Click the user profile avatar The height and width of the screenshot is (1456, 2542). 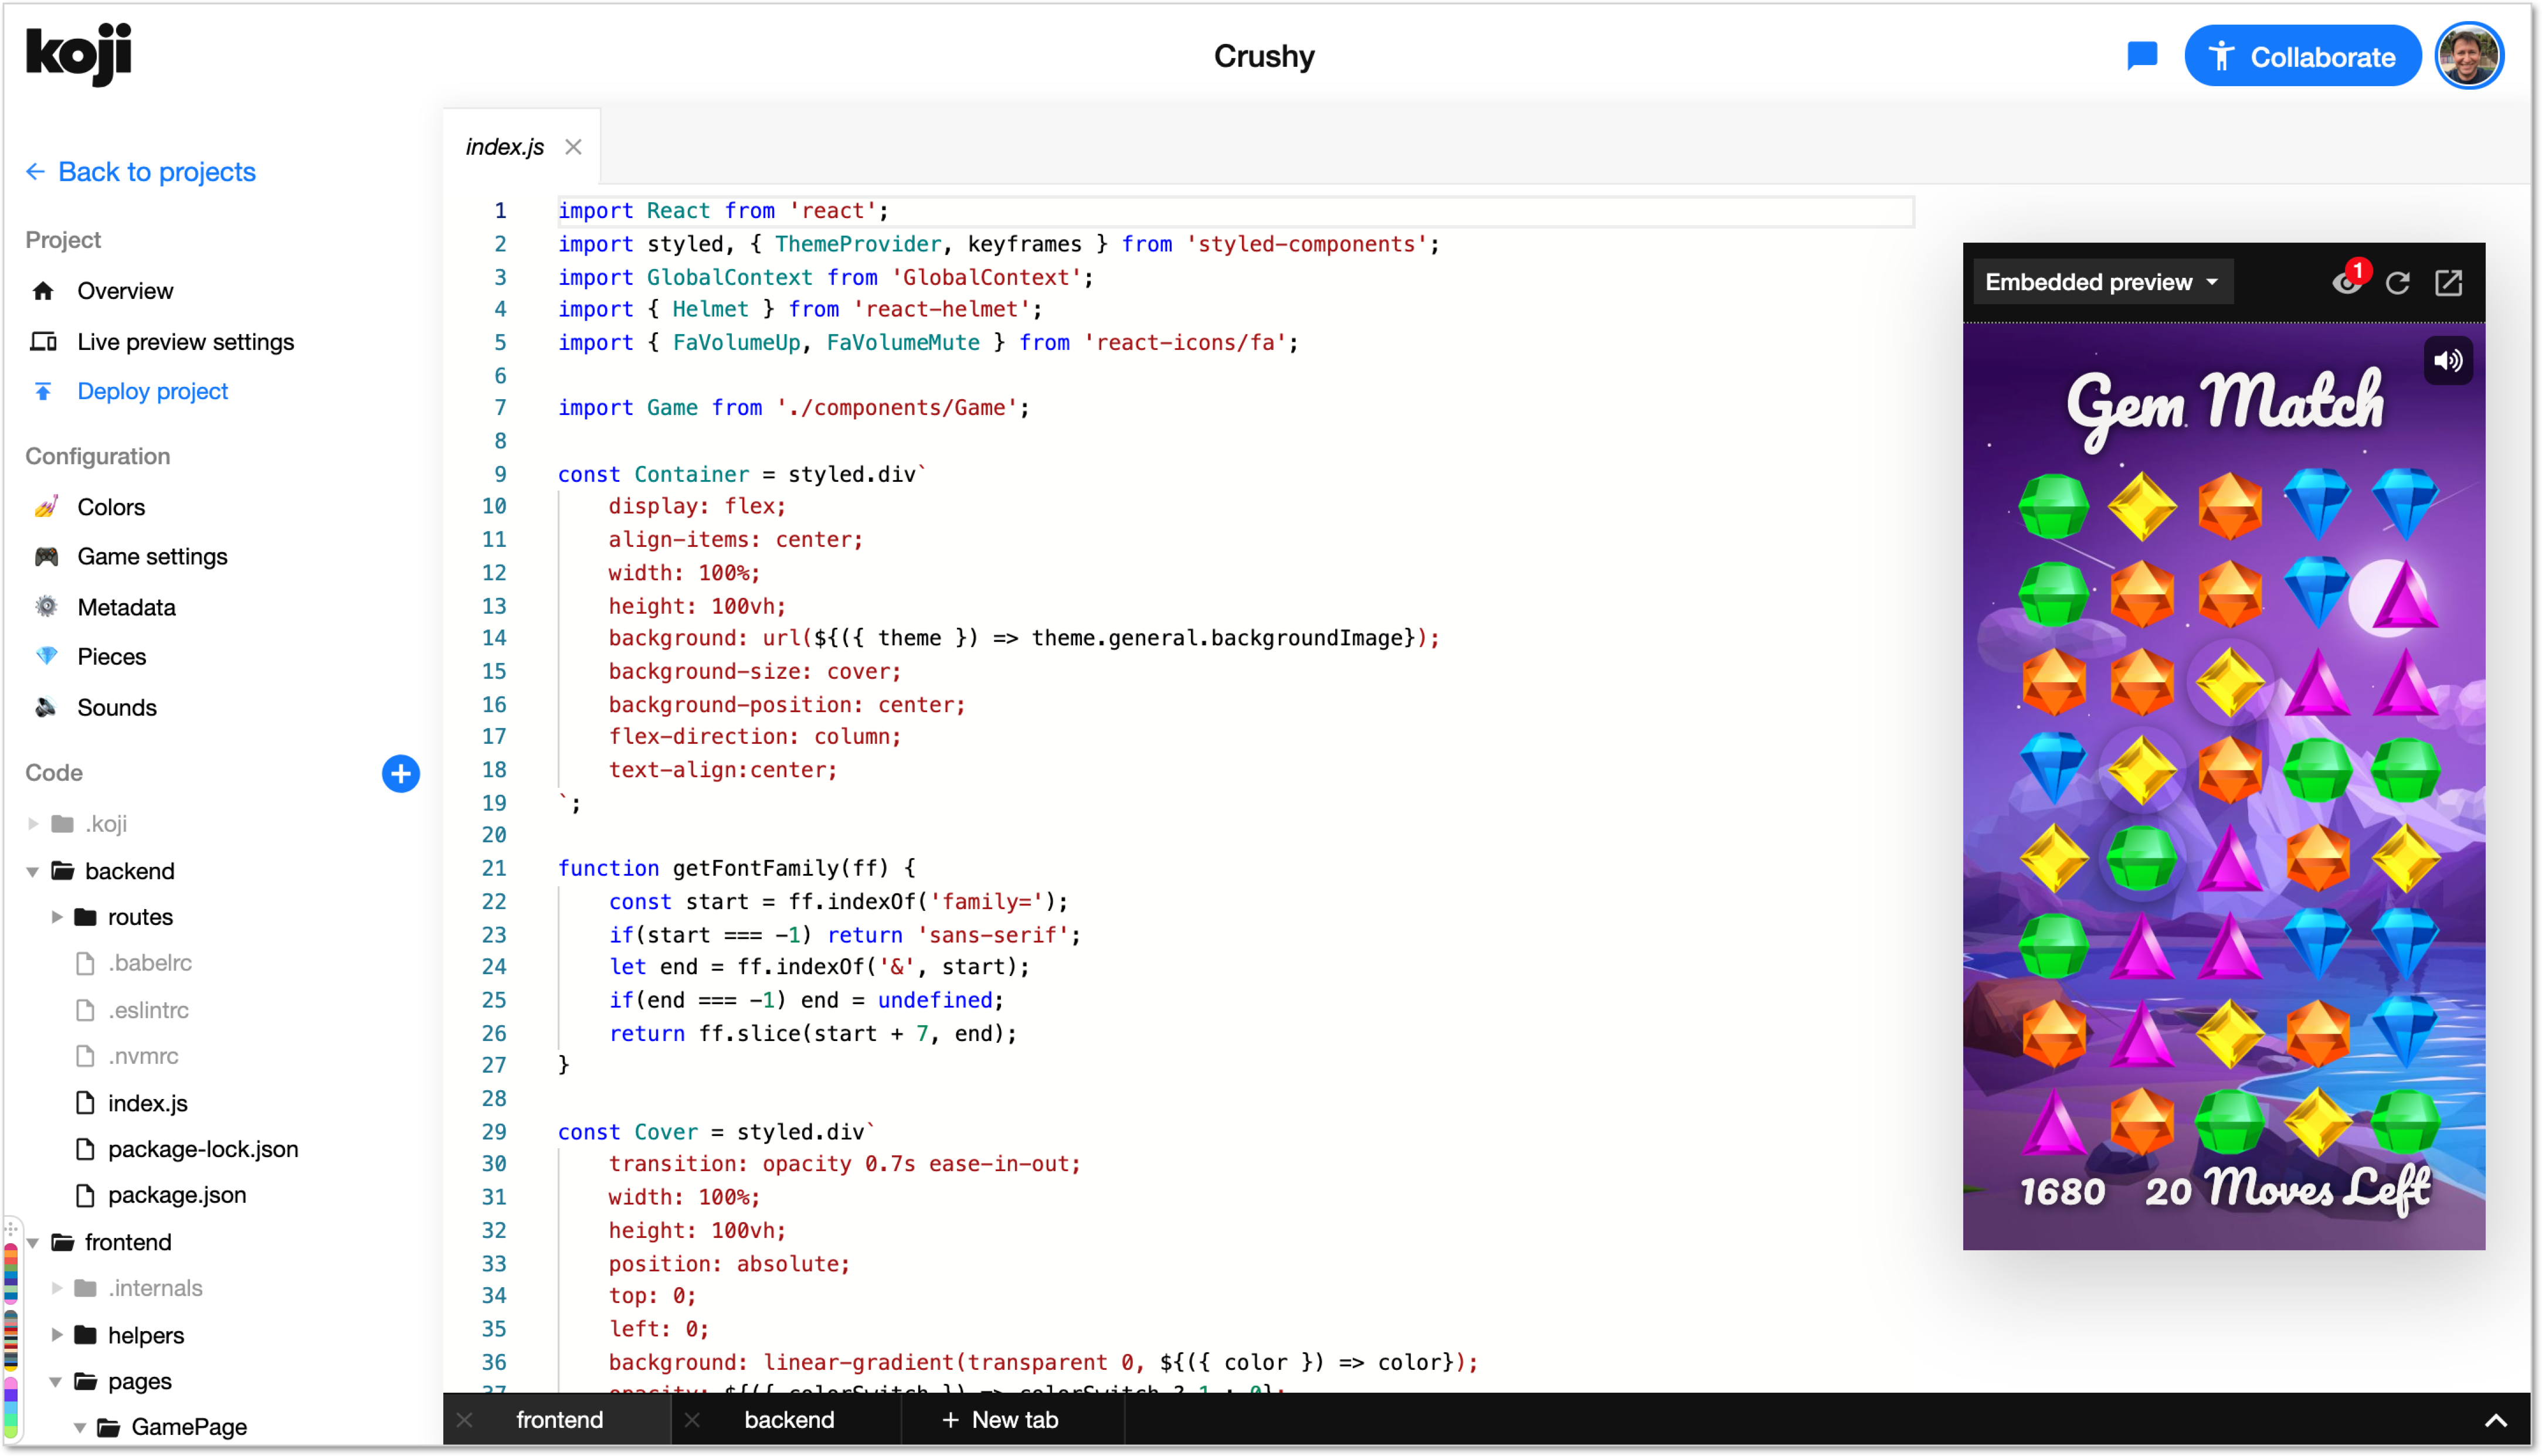tap(2469, 56)
